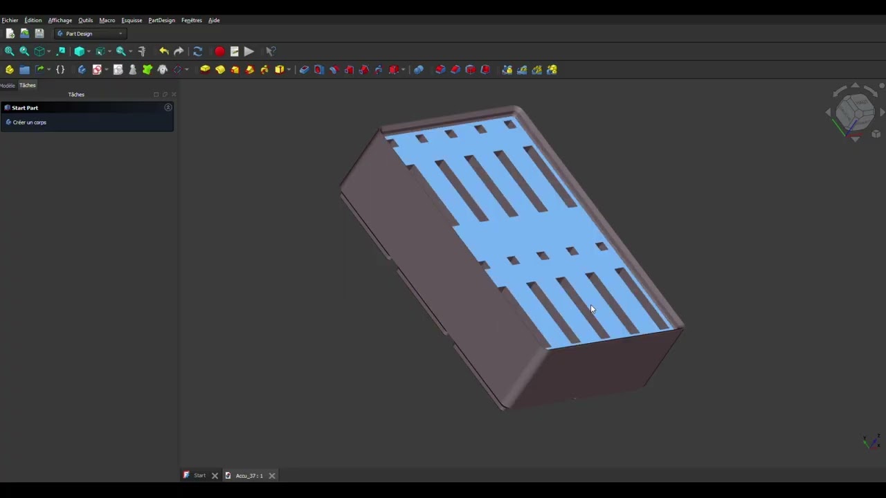Click the sheep head Clone icon

click(163, 70)
